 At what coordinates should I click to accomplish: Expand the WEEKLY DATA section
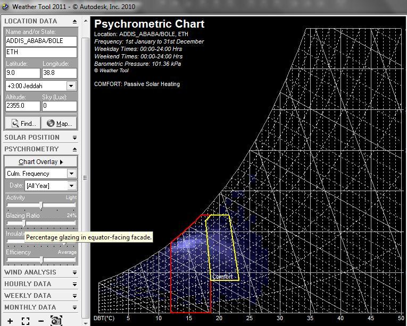[75, 296]
